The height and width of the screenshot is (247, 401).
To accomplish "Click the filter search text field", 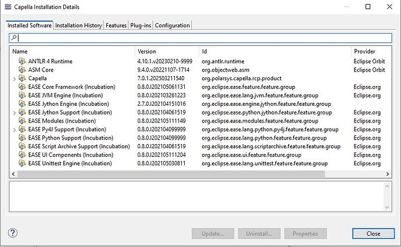I will [201, 38].
